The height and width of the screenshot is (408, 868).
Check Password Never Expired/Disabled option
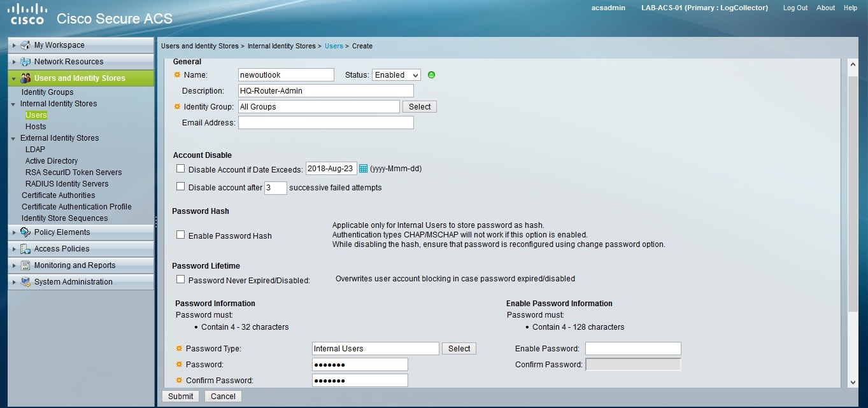point(181,279)
